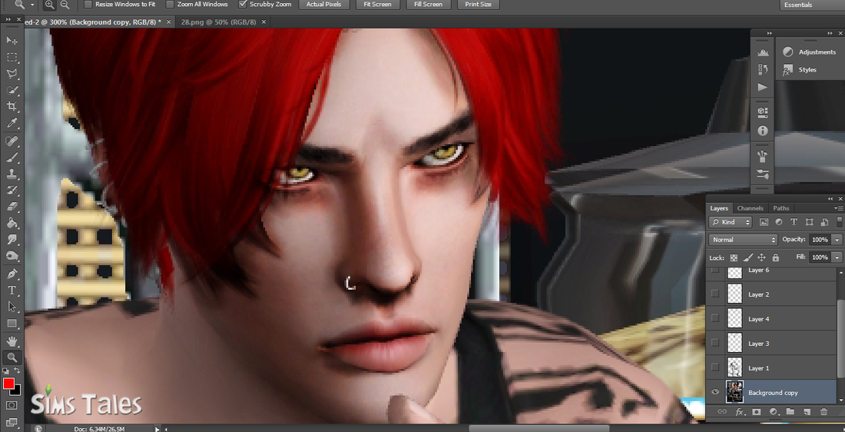Image resolution: width=845 pixels, height=432 pixels.
Task: Select the Smudge tool
Action: (12, 240)
